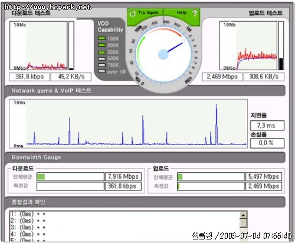Viewport: 295px width, 243px height.
Task: Click the Bandwidth Gauge section header
Action: pyautogui.click(x=145, y=157)
